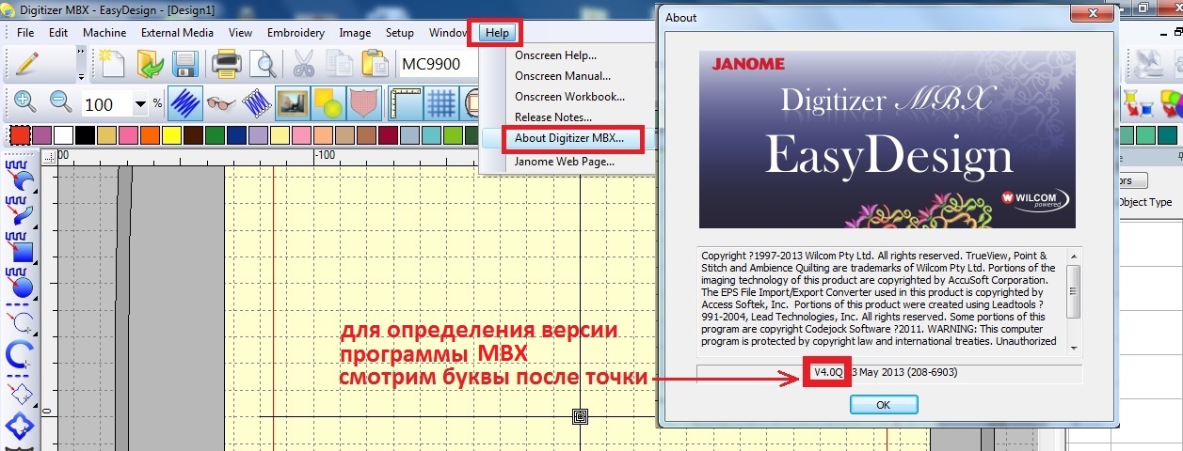Select the diamond outline run-stitch tool
This screenshot has width=1183, height=451.
pyautogui.click(x=20, y=392)
